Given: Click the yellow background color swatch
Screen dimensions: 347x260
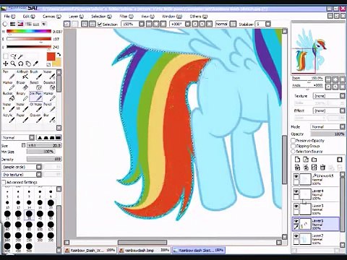Looking at the screenshot, I should pos(57,63).
